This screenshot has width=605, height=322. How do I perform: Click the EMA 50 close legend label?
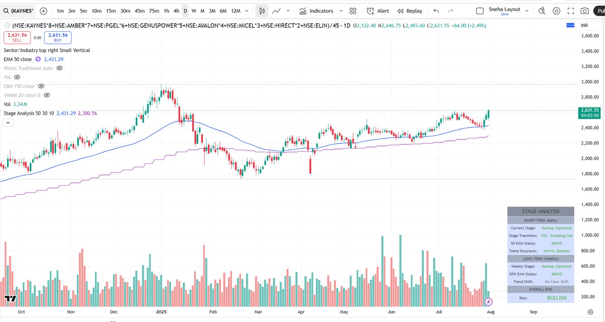tap(18, 59)
